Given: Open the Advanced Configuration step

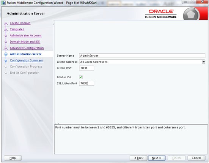Looking at the screenshot, I should click(27, 48).
